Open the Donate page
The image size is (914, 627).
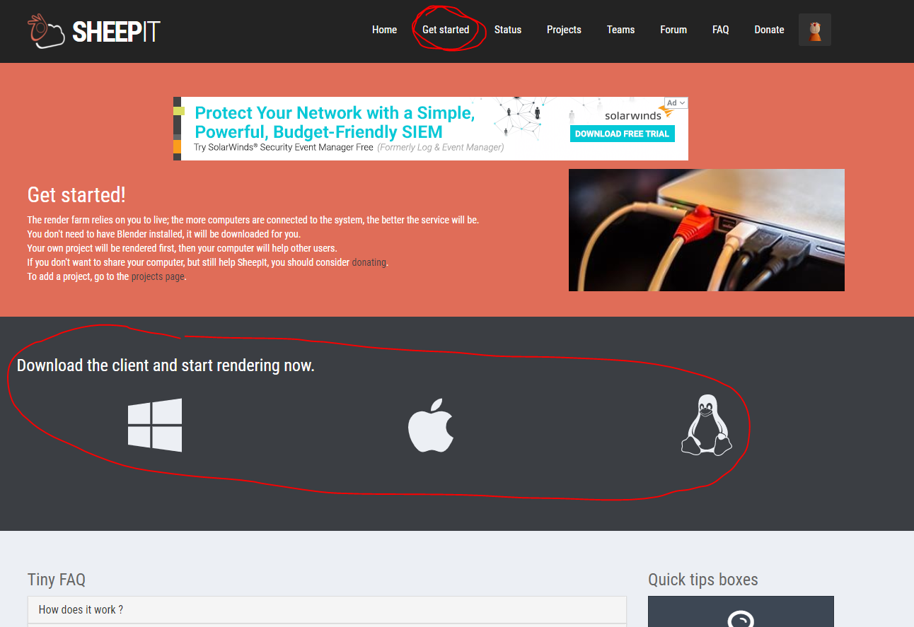coord(769,30)
